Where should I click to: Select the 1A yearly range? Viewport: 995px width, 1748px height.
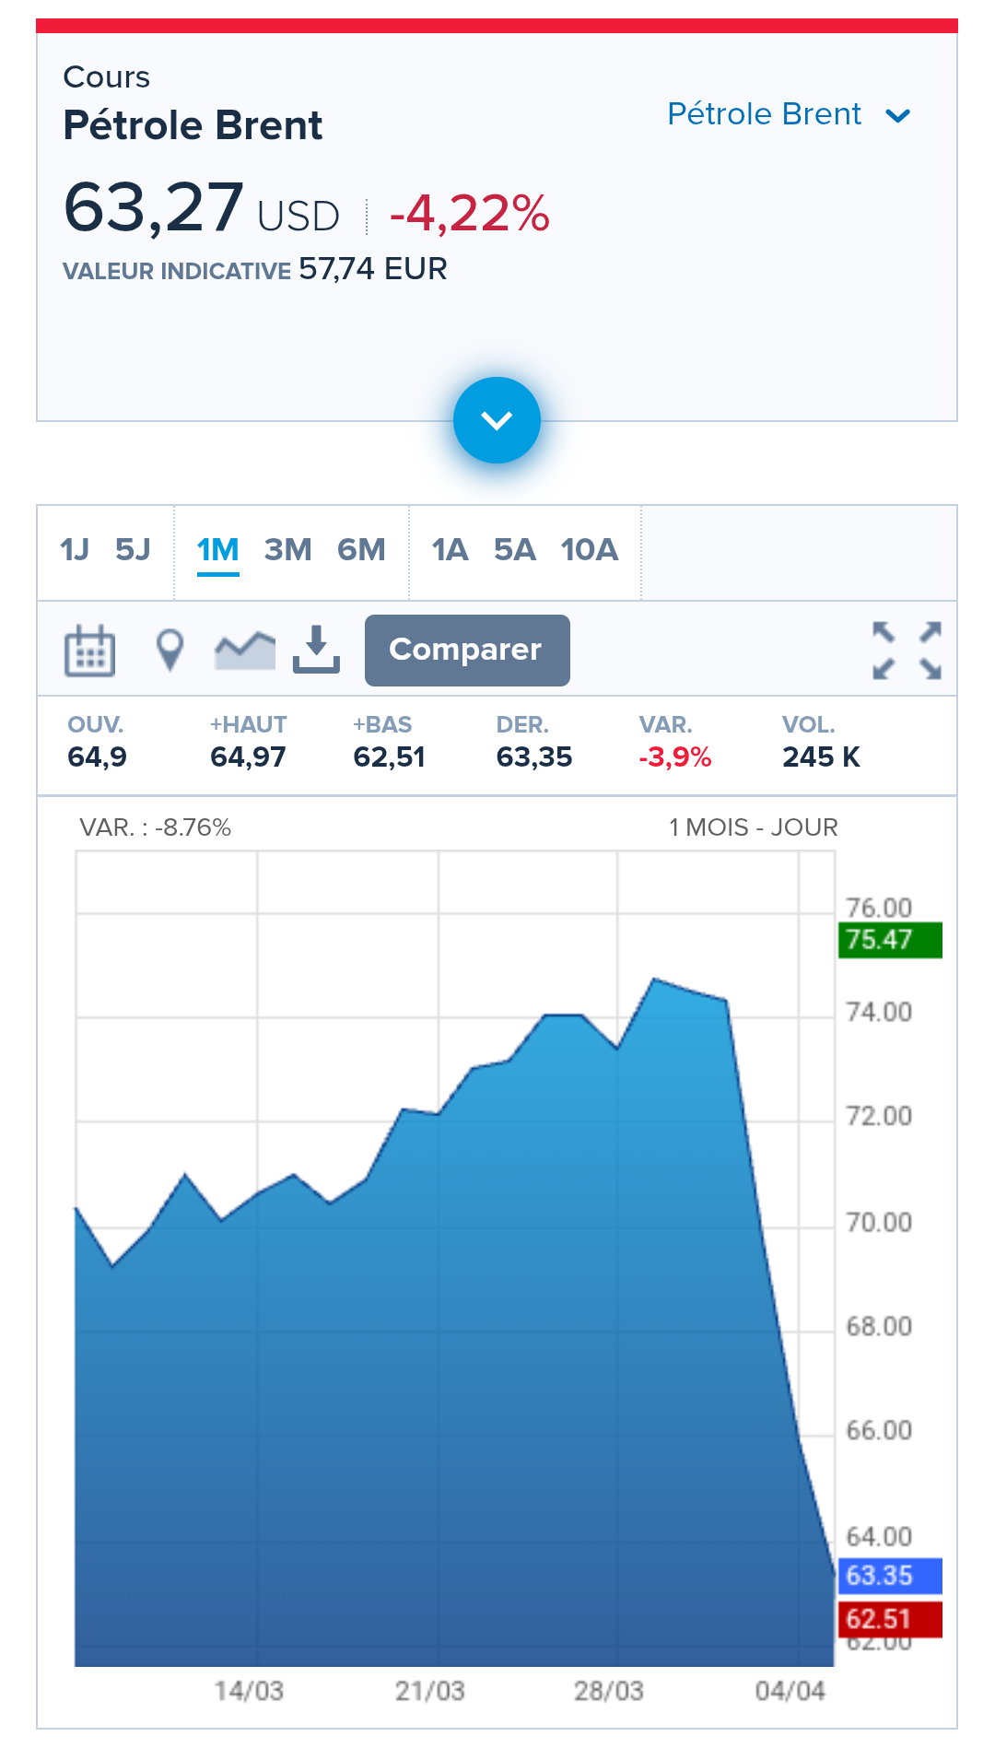coord(450,550)
